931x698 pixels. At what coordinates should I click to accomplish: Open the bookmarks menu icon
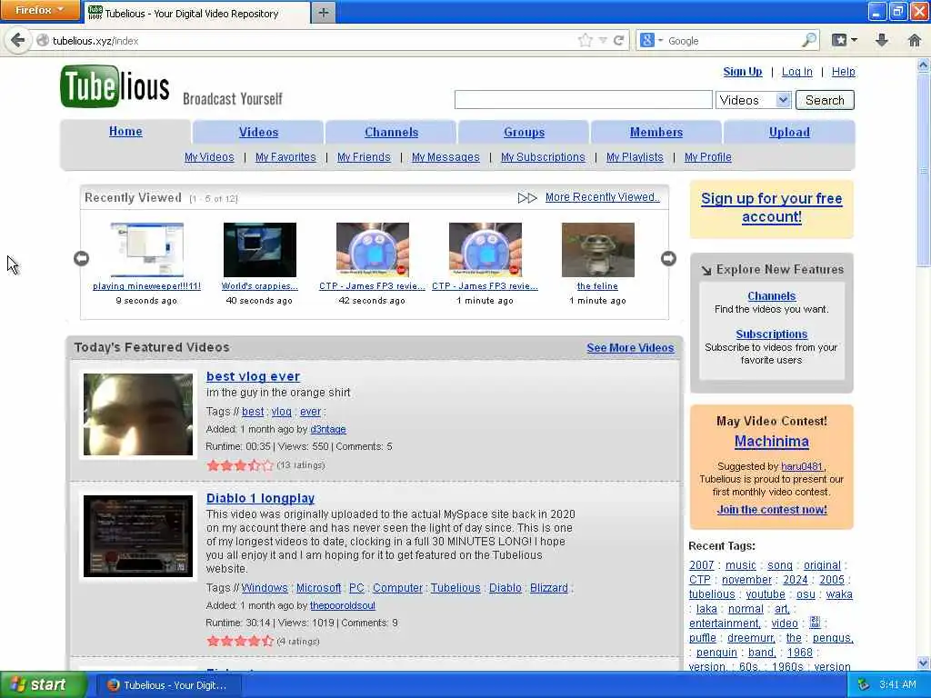tap(844, 40)
